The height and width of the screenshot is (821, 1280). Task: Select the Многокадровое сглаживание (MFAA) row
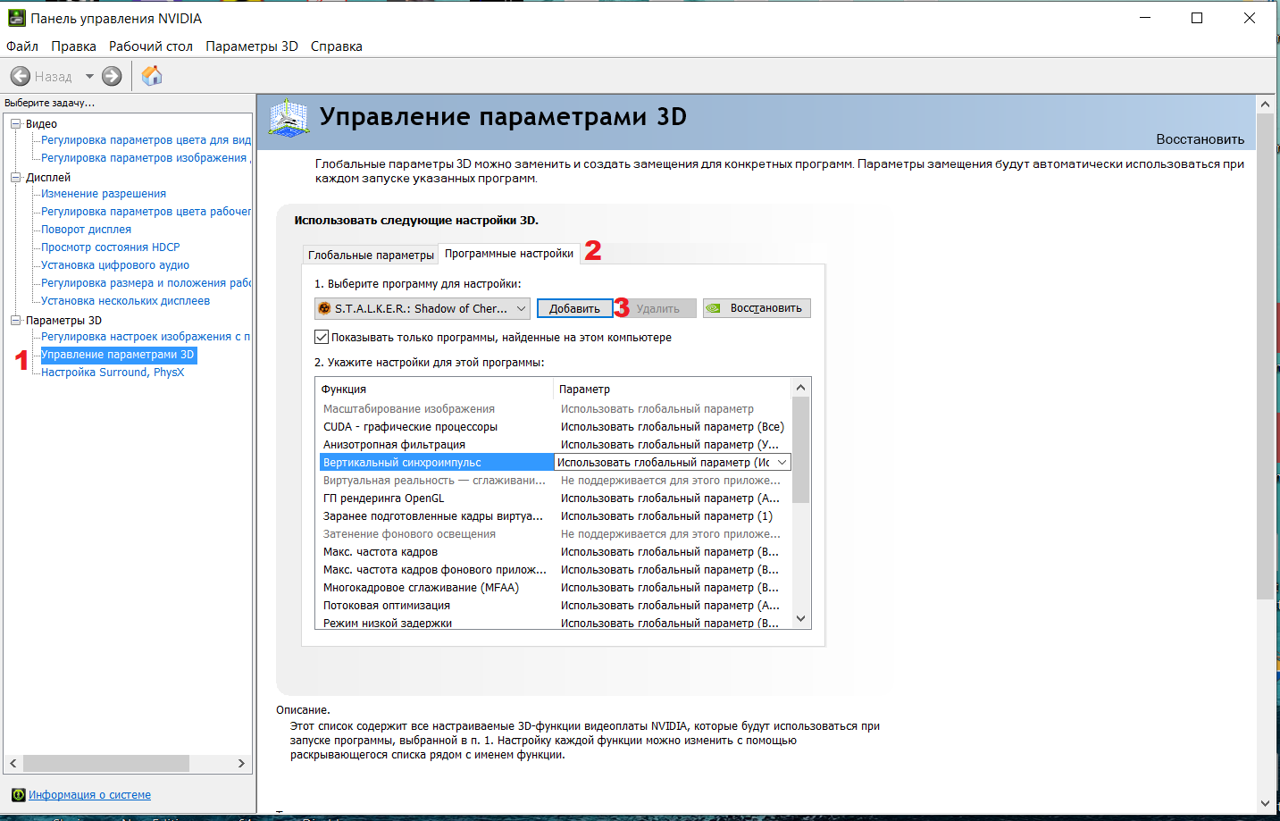click(555, 588)
